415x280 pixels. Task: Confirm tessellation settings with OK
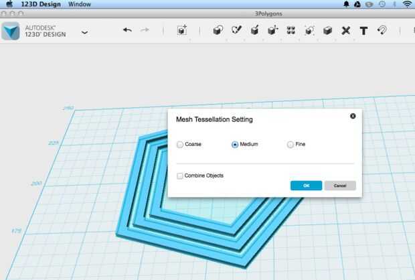pyautogui.click(x=306, y=186)
